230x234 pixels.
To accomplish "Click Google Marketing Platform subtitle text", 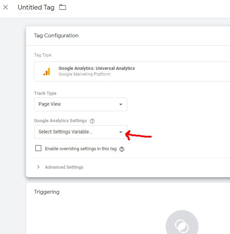I will [85, 74].
